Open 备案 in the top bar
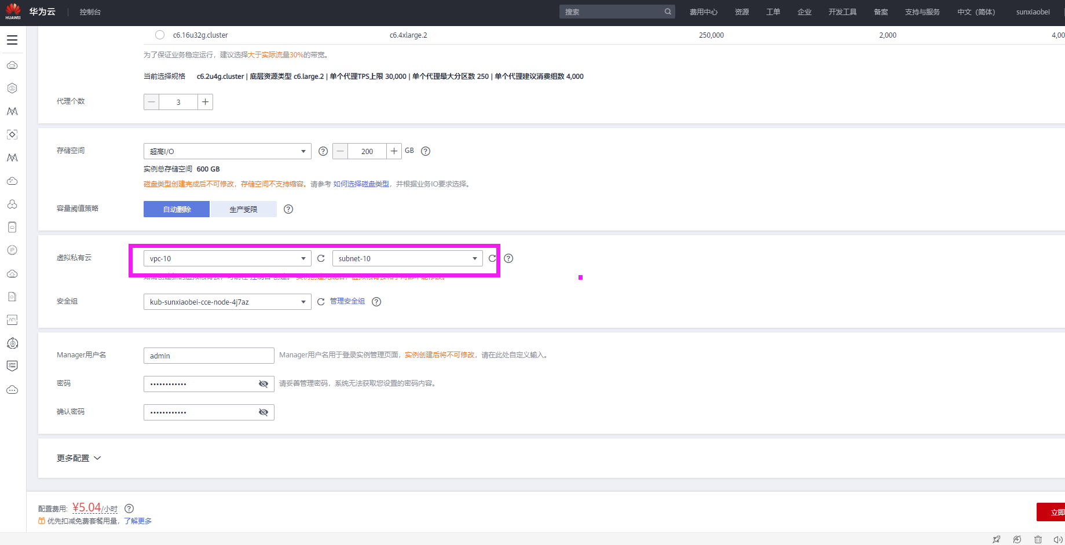 click(x=881, y=12)
